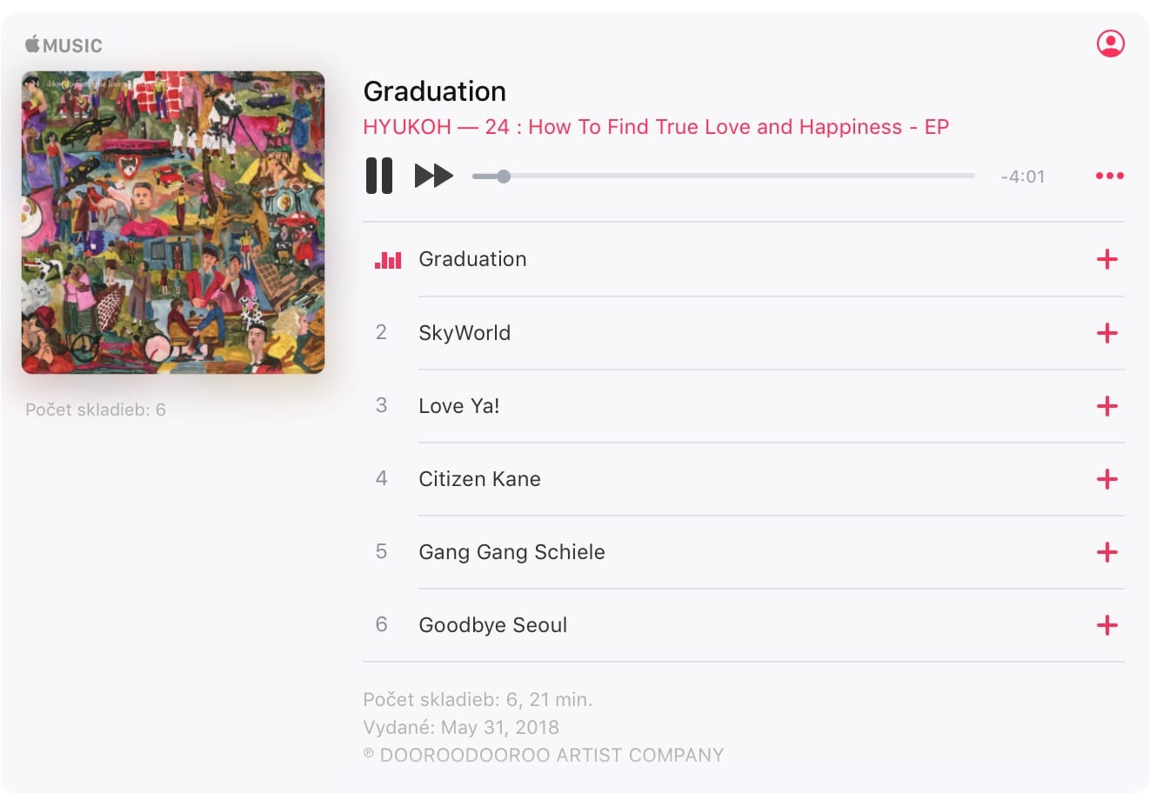
Task: Open the HYUKOH album artist link
Action: click(x=406, y=127)
